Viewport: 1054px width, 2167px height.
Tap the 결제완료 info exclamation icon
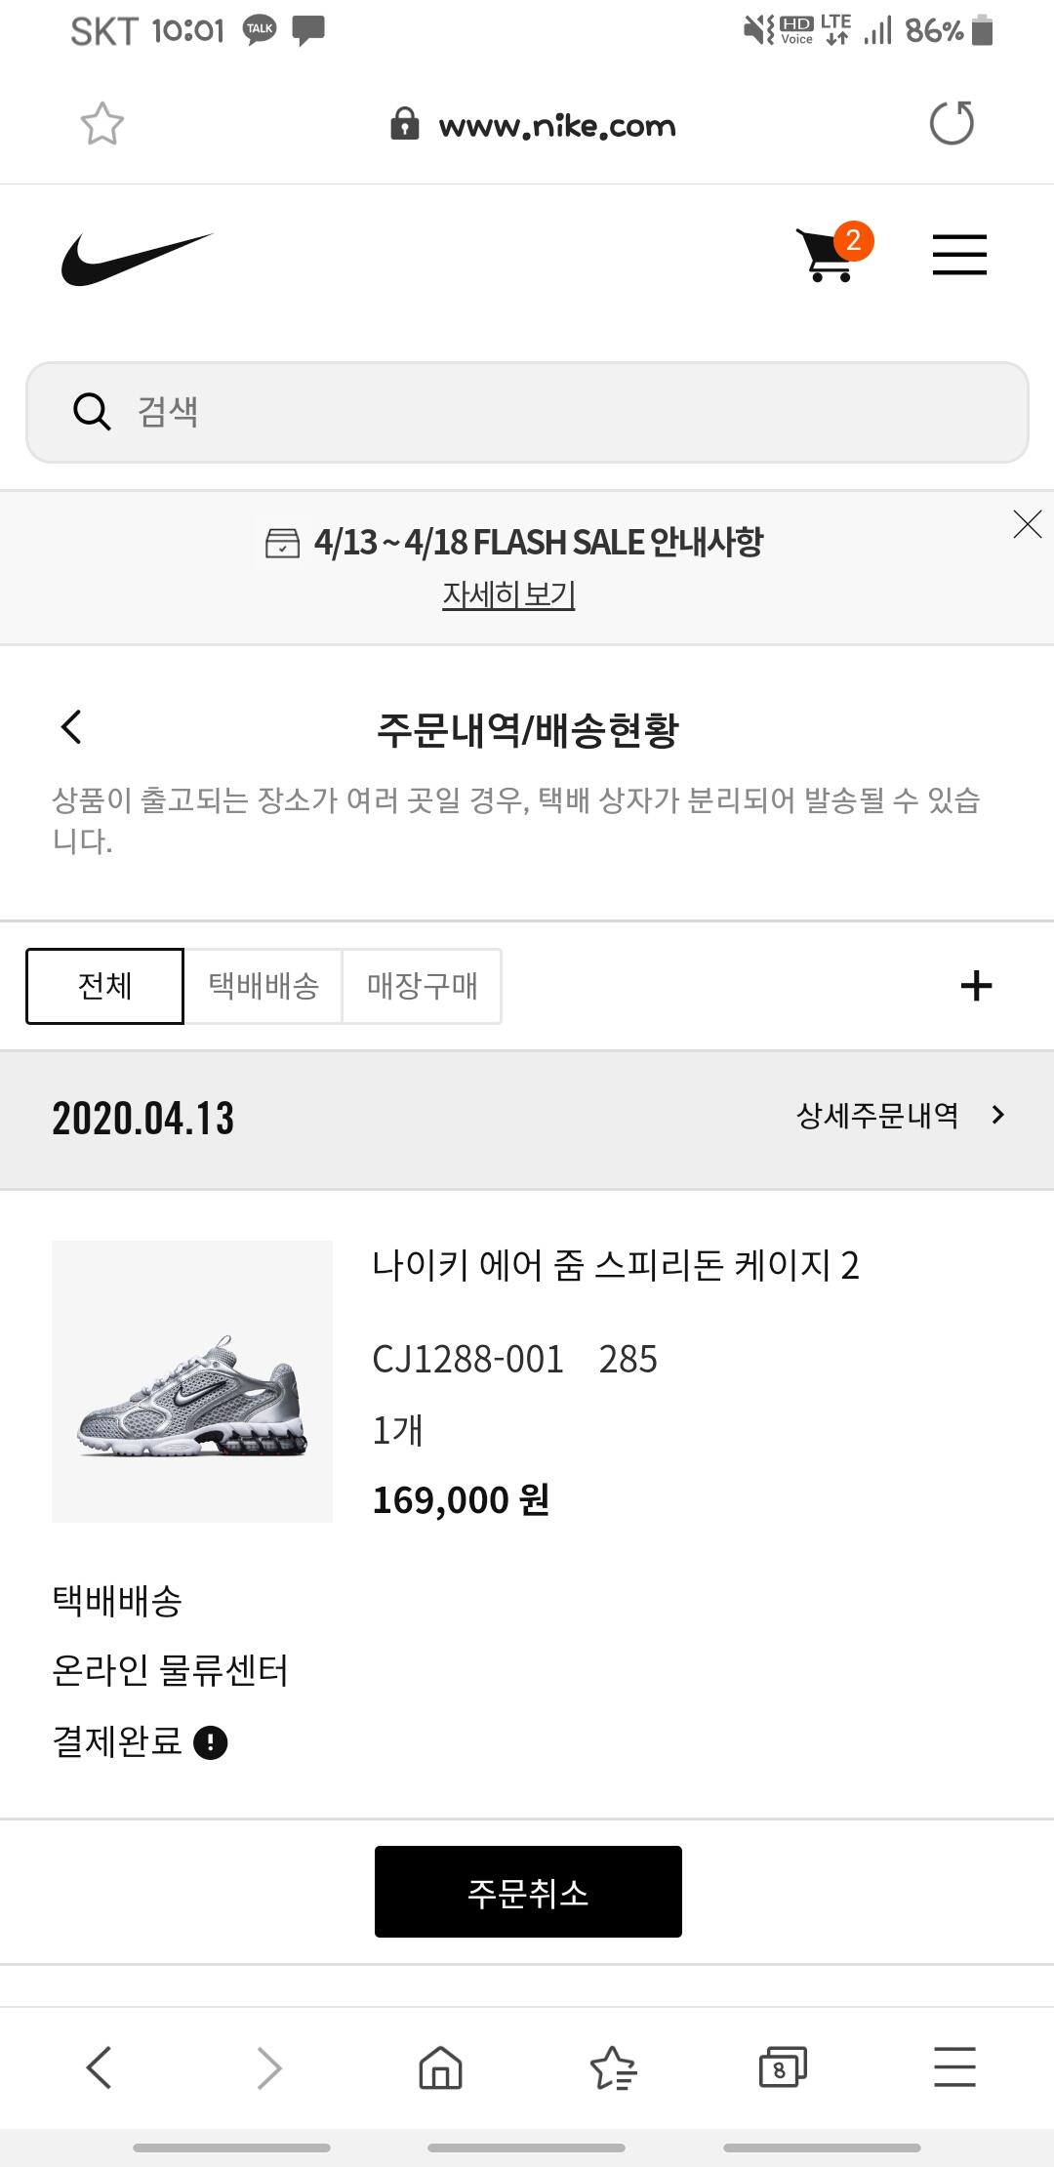click(211, 1742)
